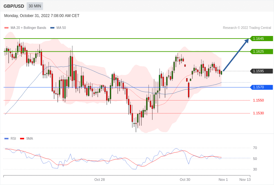The height and width of the screenshot is (185, 274).
Task: Click the MA 20 + Bollinger Bands label
Action: pyautogui.click(x=28, y=28)
